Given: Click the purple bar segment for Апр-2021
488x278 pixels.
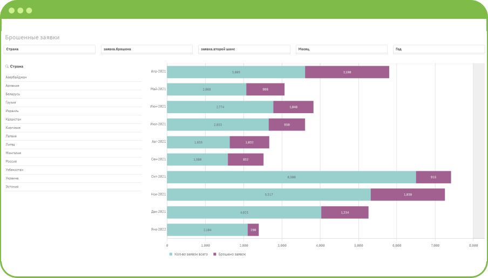Looking at the screenshot, I should click(x=347, y=72).
